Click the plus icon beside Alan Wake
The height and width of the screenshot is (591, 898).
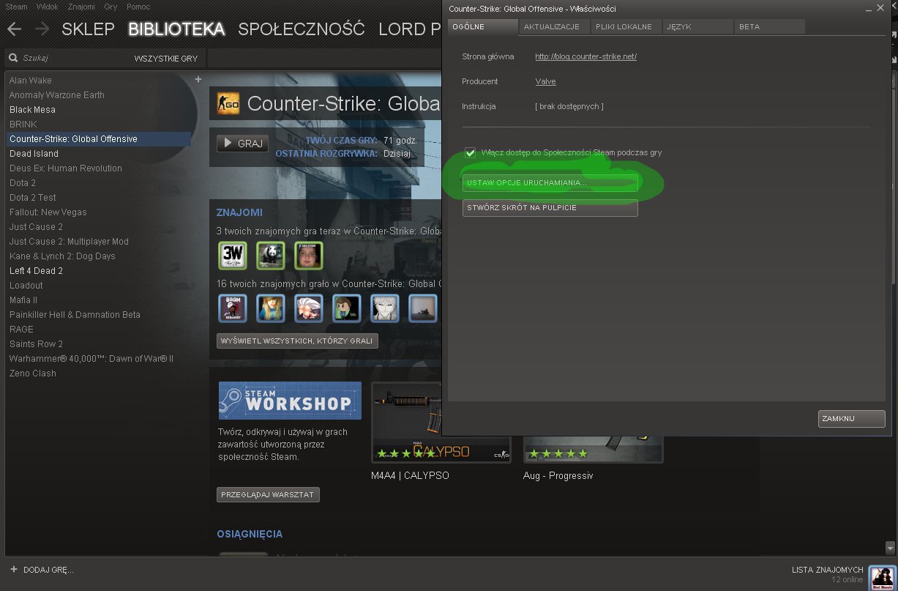point(198,79)
